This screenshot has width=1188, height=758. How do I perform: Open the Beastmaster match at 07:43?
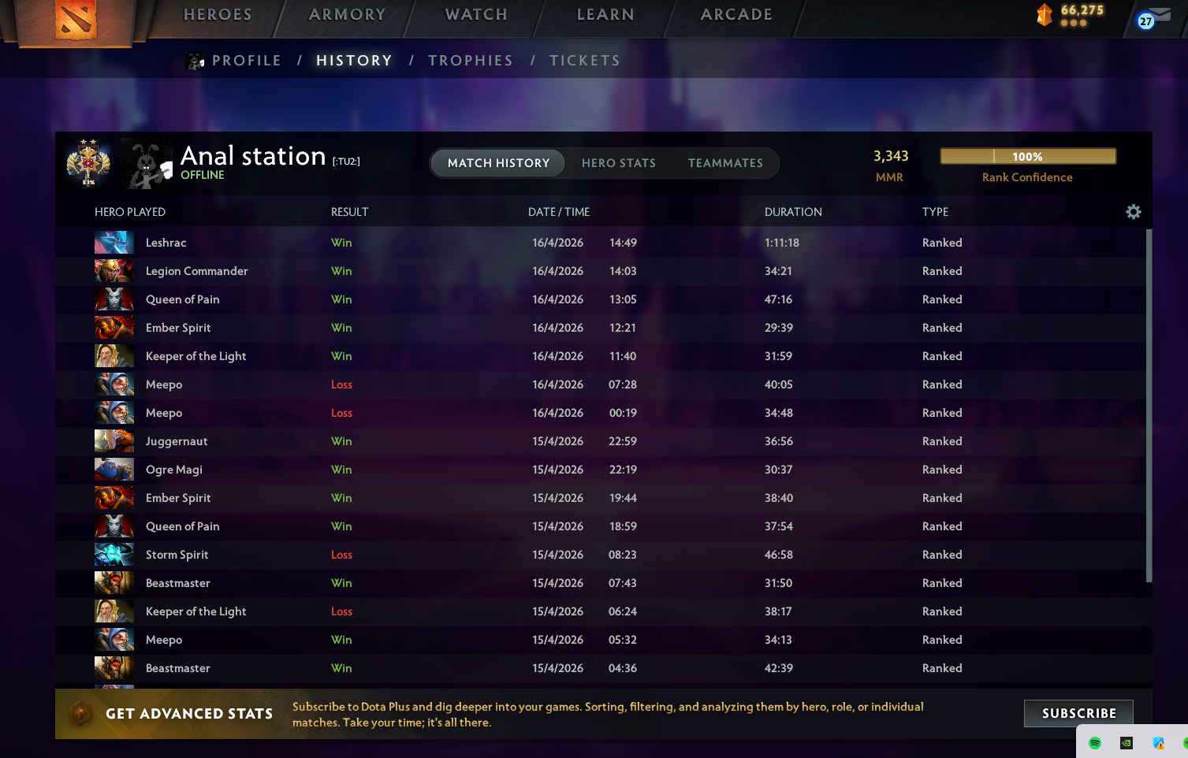[600, 583]
